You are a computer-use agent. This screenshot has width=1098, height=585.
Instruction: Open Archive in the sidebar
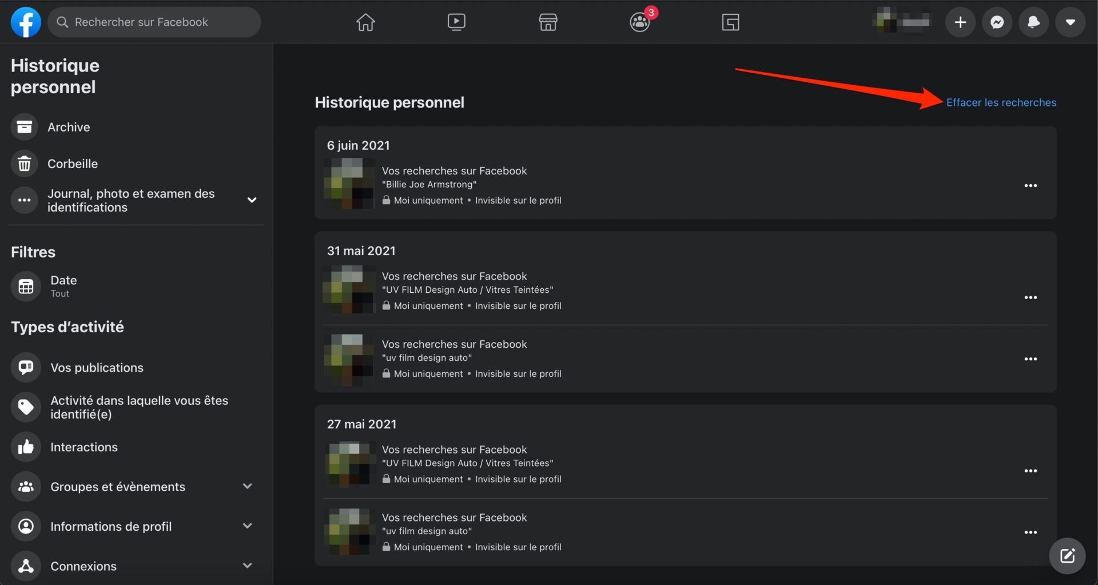coord(136,127)
